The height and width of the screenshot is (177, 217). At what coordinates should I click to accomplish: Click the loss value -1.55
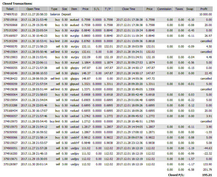[x=209, y=132]
